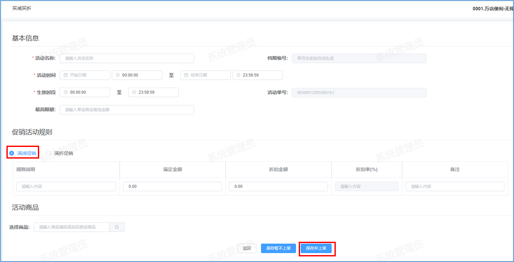
Task: Open 生效时段 start time 00:00:00 picker
Action: (84, 92)
